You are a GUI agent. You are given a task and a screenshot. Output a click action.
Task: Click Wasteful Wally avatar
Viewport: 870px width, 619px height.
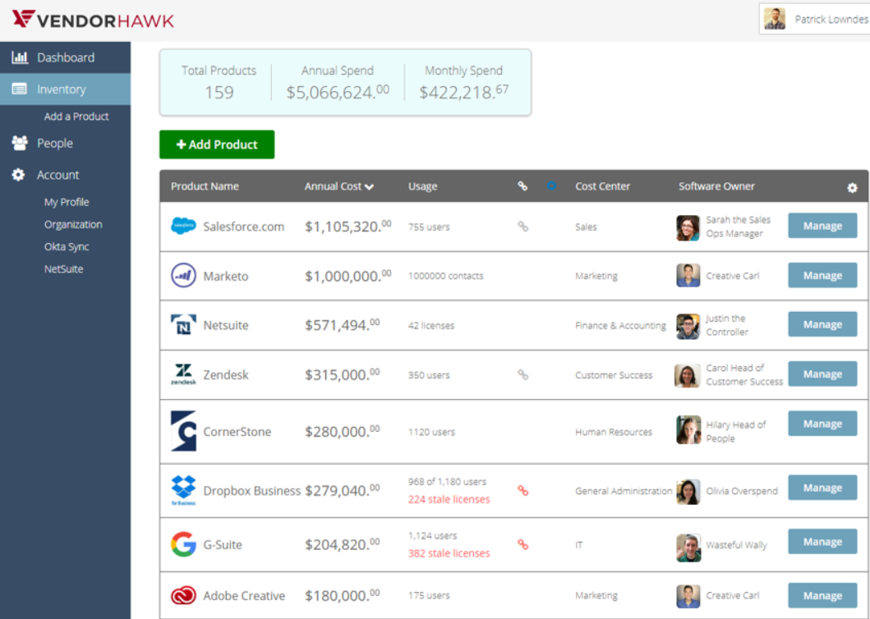click(x=688, y=548)
